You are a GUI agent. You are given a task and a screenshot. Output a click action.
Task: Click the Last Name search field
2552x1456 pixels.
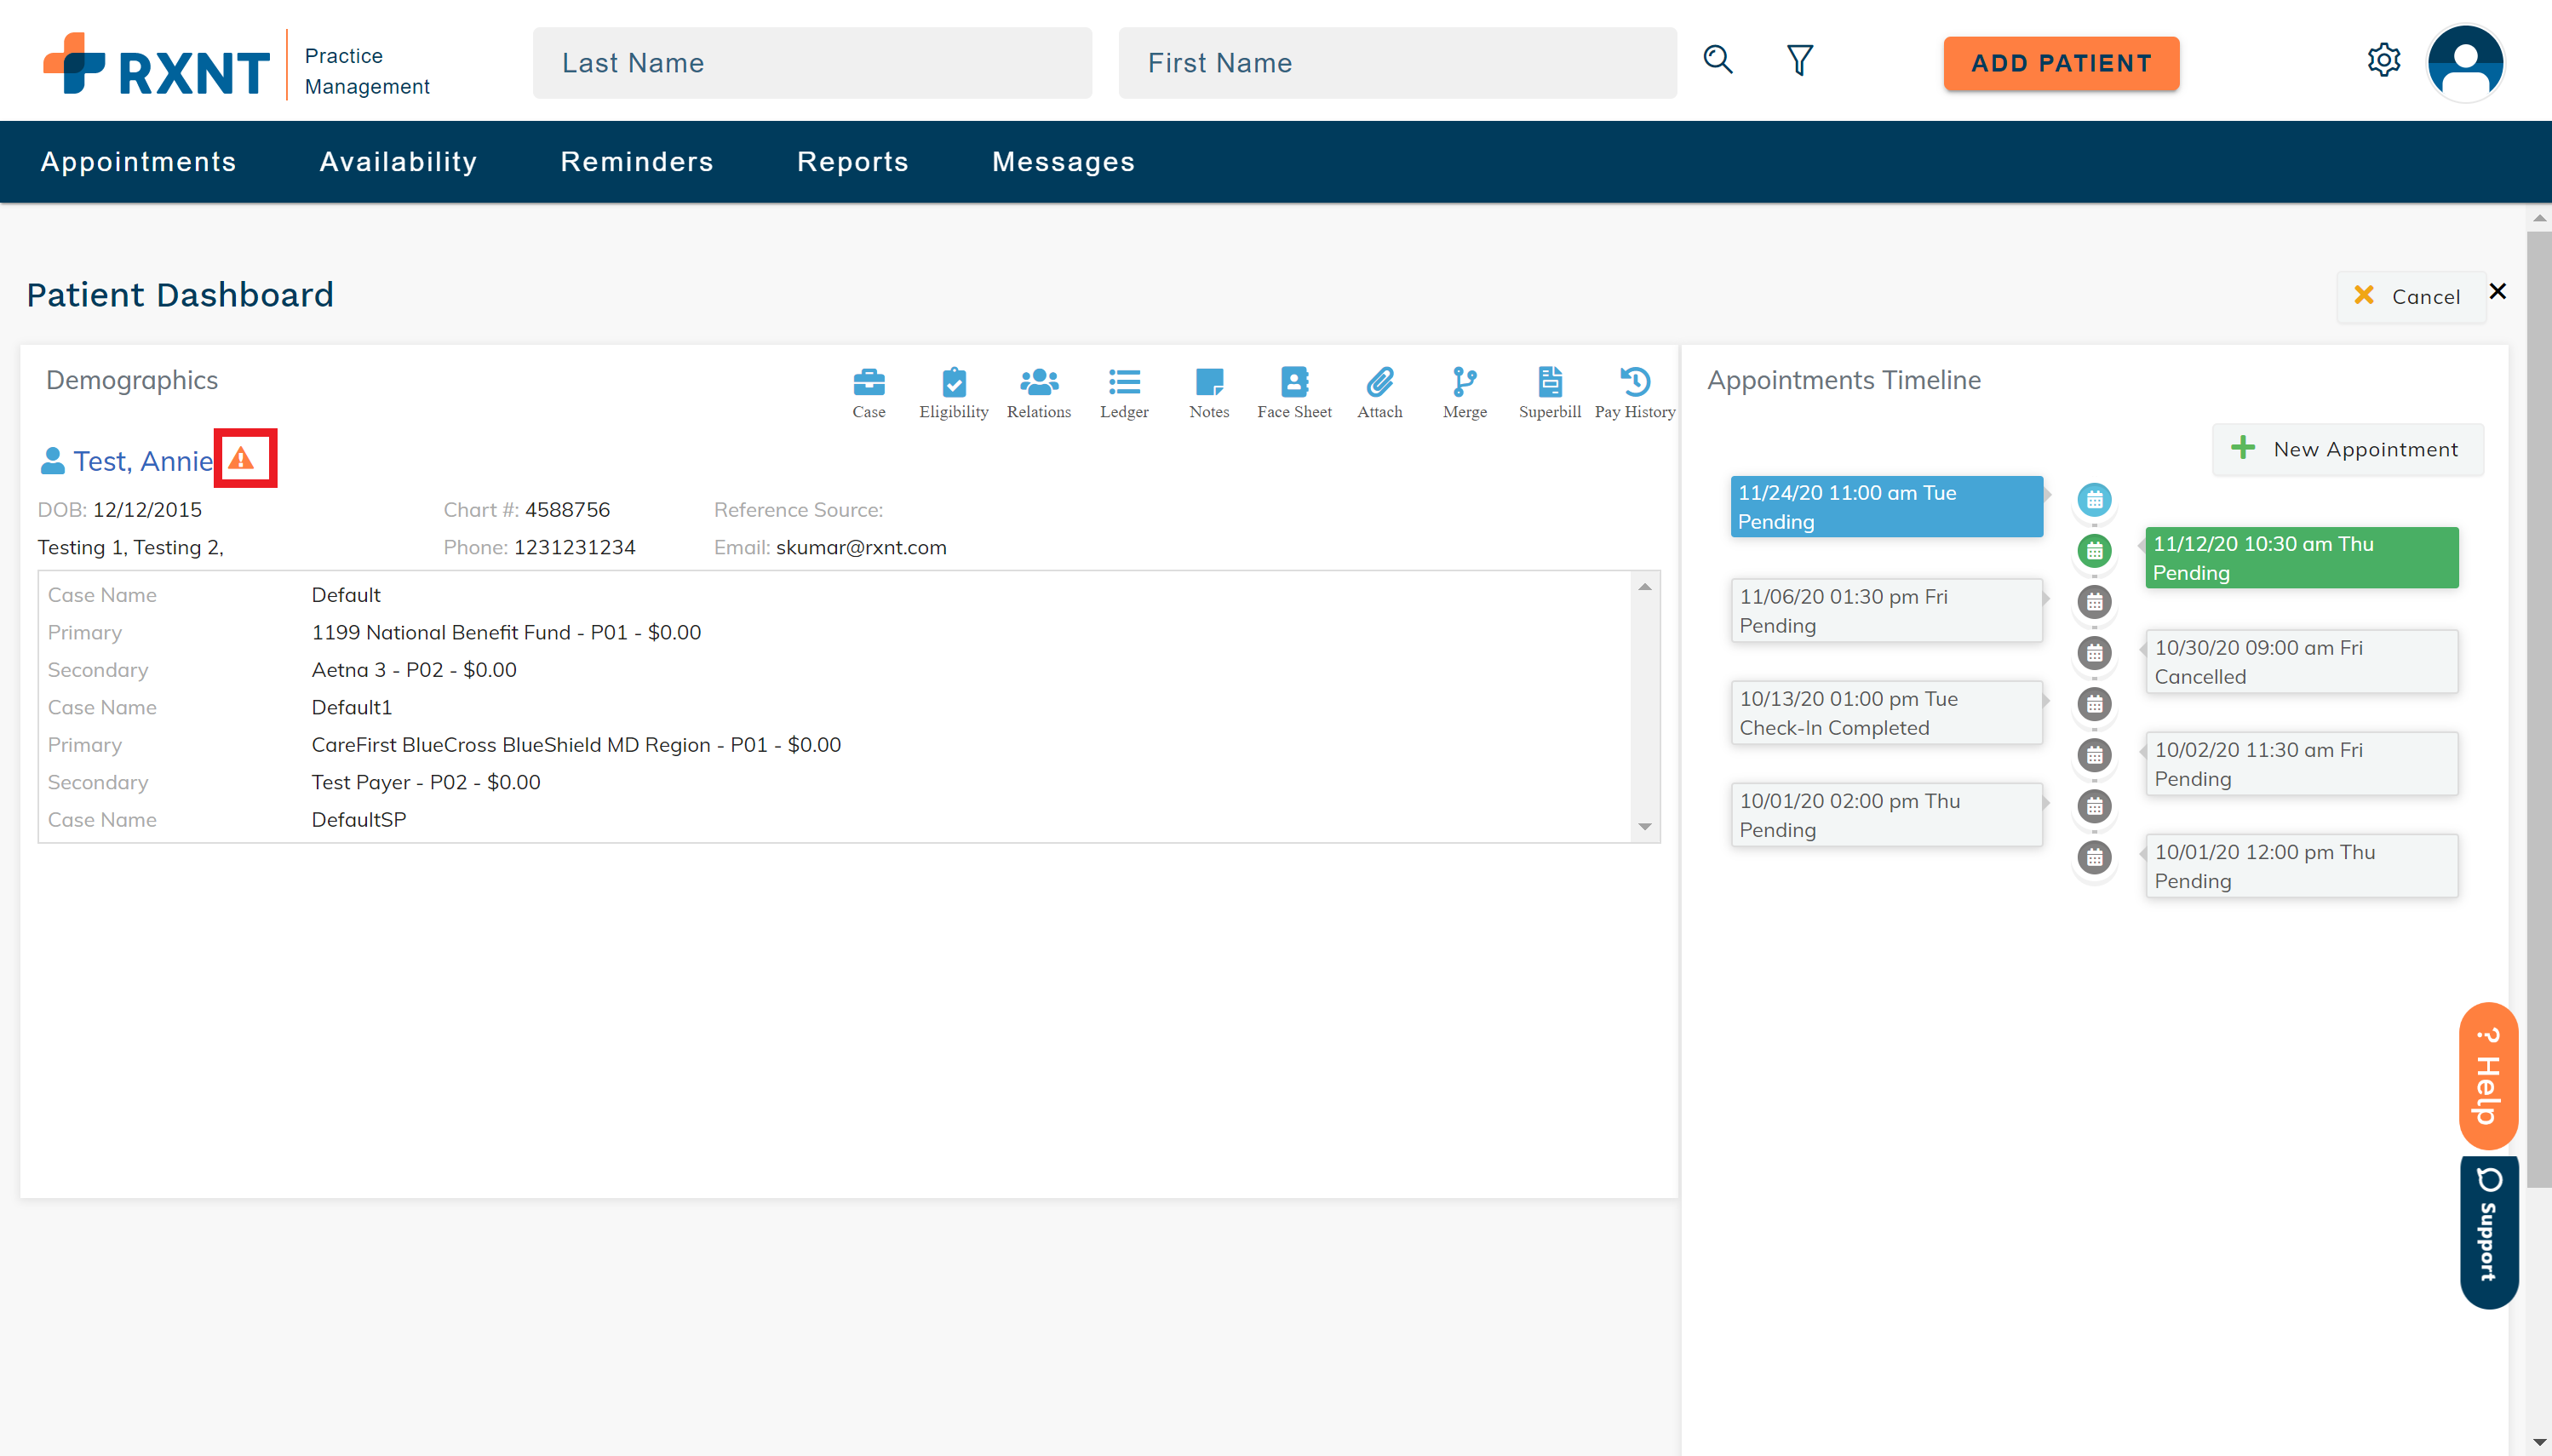click(x=812, y=63)
